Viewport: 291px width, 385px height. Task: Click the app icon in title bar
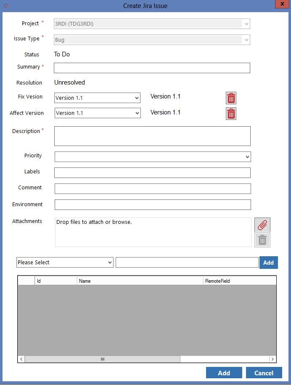tap(6, 5)
